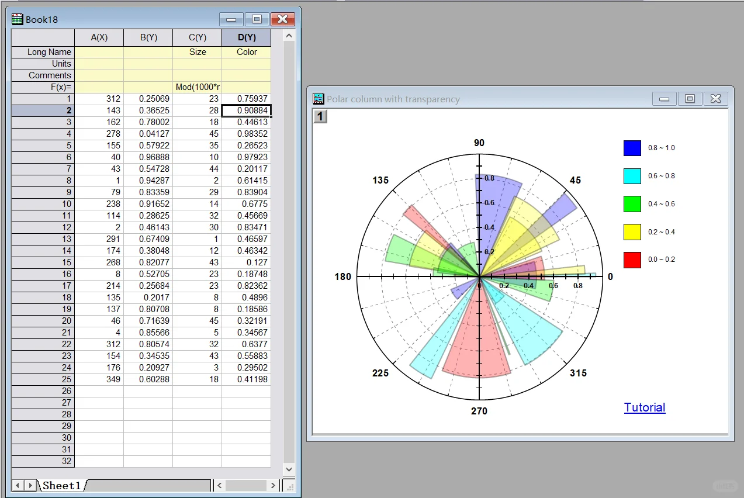This screenshot has height=498, width=744.
Task: Click the 90 degree axis label
Action: click(479, 143)
